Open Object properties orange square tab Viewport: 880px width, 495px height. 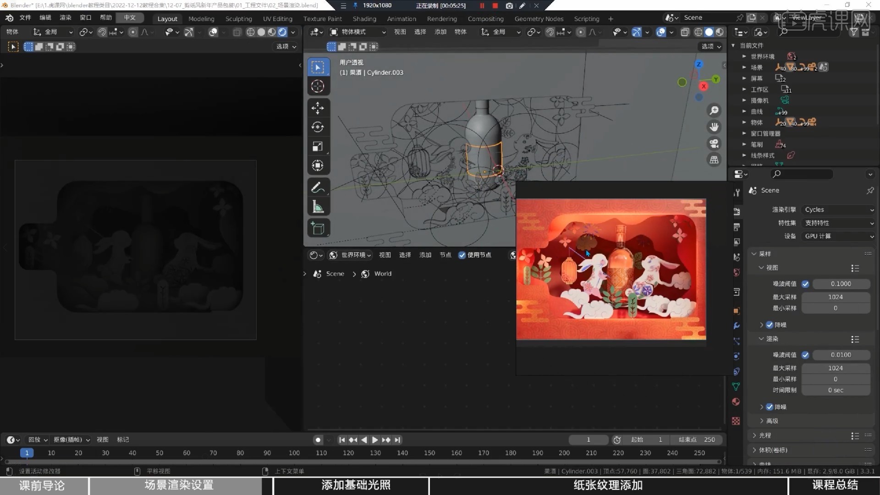[x=737, y=311]
